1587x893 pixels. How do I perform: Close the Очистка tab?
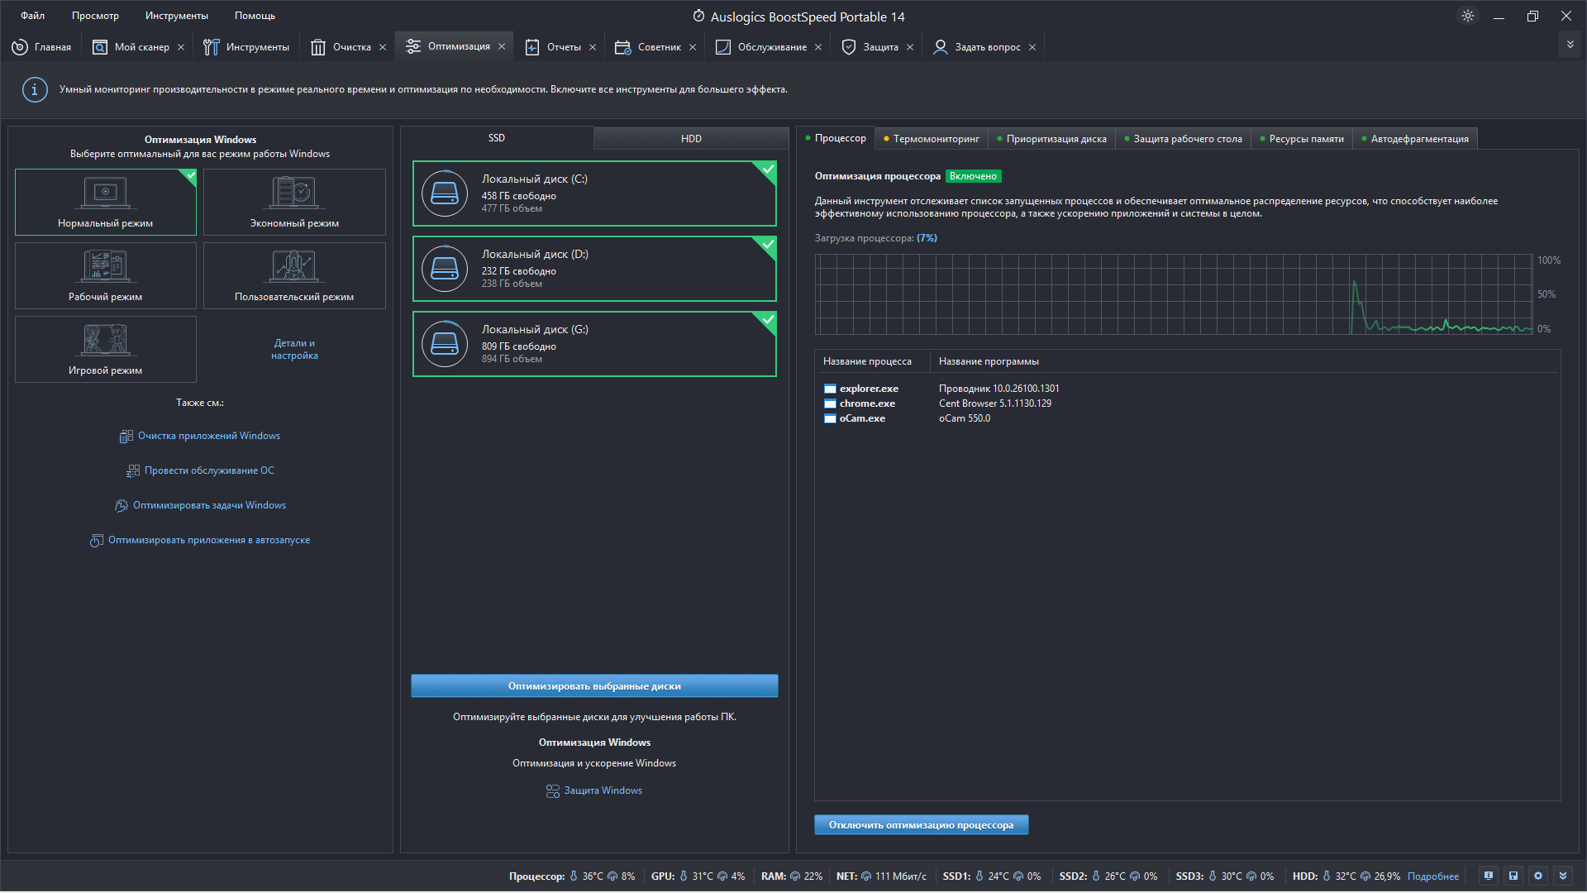pyautogui.click(x=383, y=47)
